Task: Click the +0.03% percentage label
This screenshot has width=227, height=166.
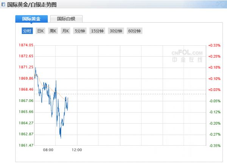Action: (x=214, y=90)
